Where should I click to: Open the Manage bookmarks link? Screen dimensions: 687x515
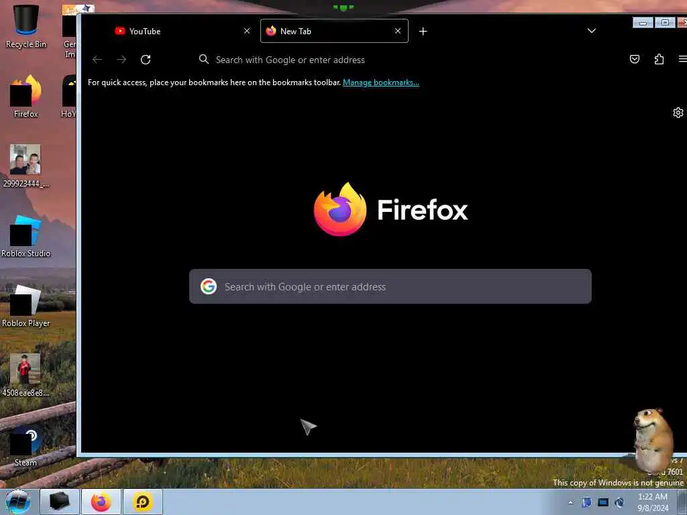381,82
